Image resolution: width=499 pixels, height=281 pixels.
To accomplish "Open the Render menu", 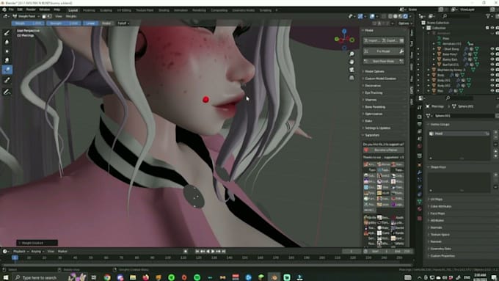I will (x=31, y=10).
